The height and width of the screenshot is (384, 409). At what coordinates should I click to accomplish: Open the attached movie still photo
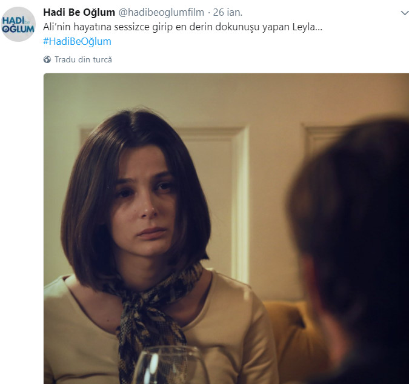pyautogui.click(x=226, y=228)
